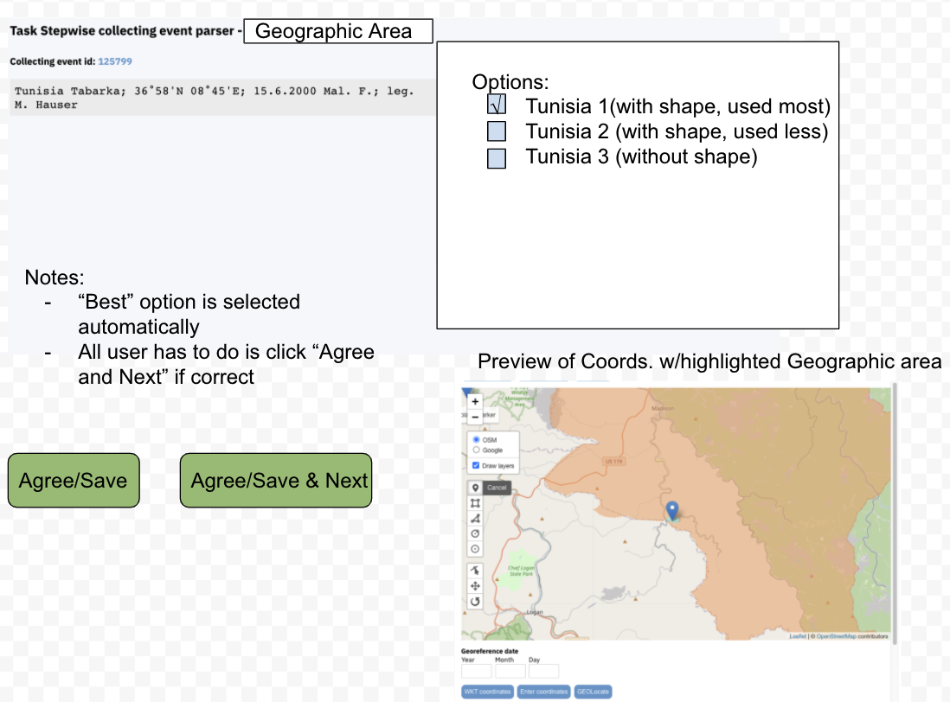The image size is (950, 702).
Task: Focus the georeference Day field
Action: point(543,671)
